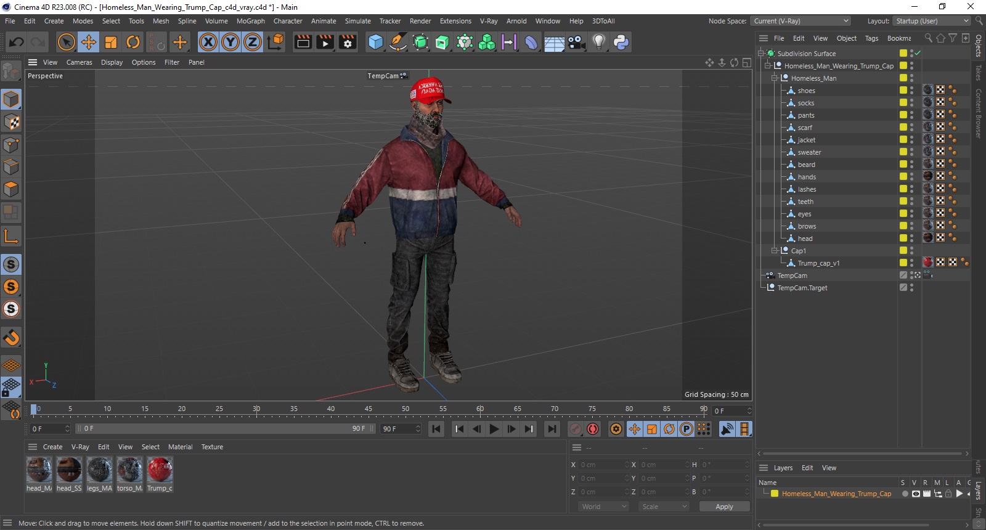Play the animation forward
Image resolution: width=986 pixels, height=530 pixels.
pyautogui.click(x=494, y=429)
